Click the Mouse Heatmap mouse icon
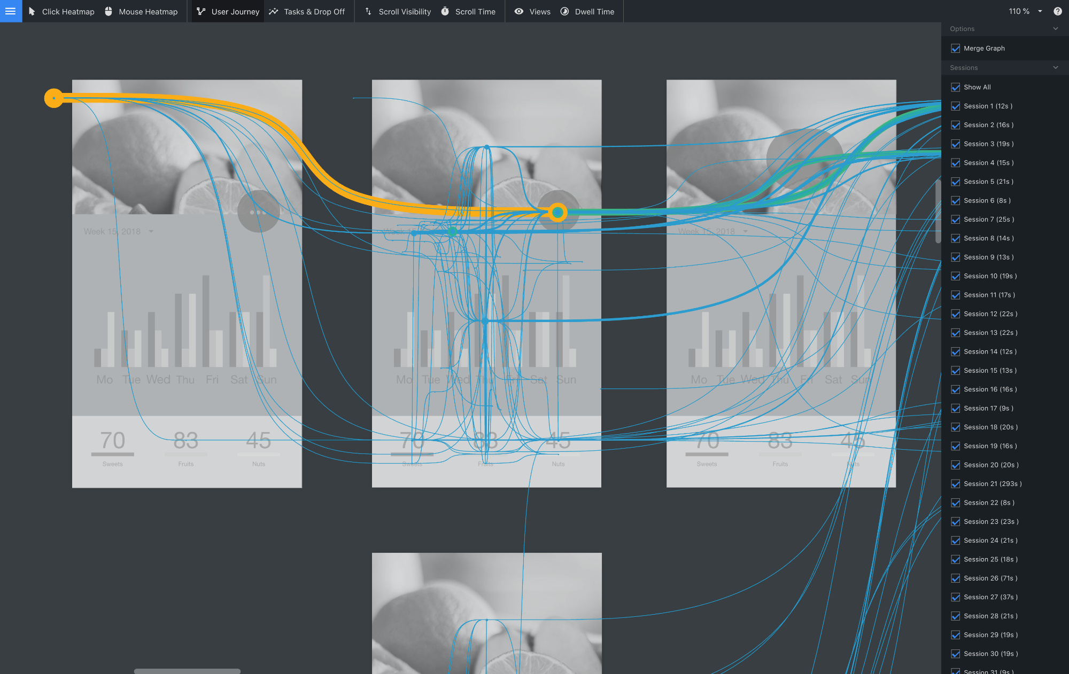The image size is (1069, 674). (x=109, y=11)
